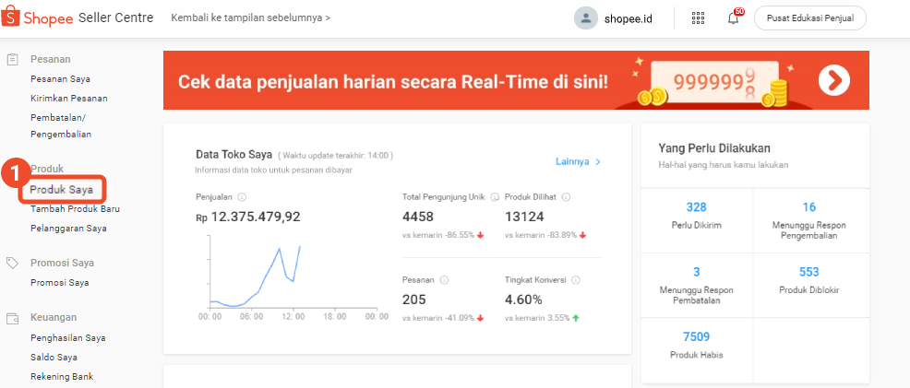
Task: Click the Keuangan section heading in sidebar
Action: coord(54,317)
